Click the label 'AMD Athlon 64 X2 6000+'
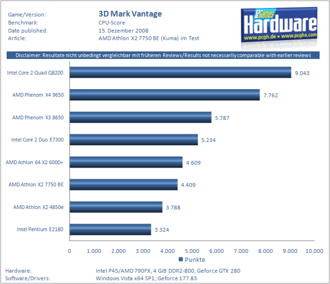Image resolution: width=330 pixels, height=284 pixels. pyautogui.click(x=34, y=162)
